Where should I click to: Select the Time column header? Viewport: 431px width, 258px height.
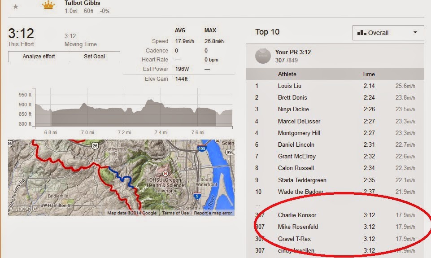tap(368, 74)
